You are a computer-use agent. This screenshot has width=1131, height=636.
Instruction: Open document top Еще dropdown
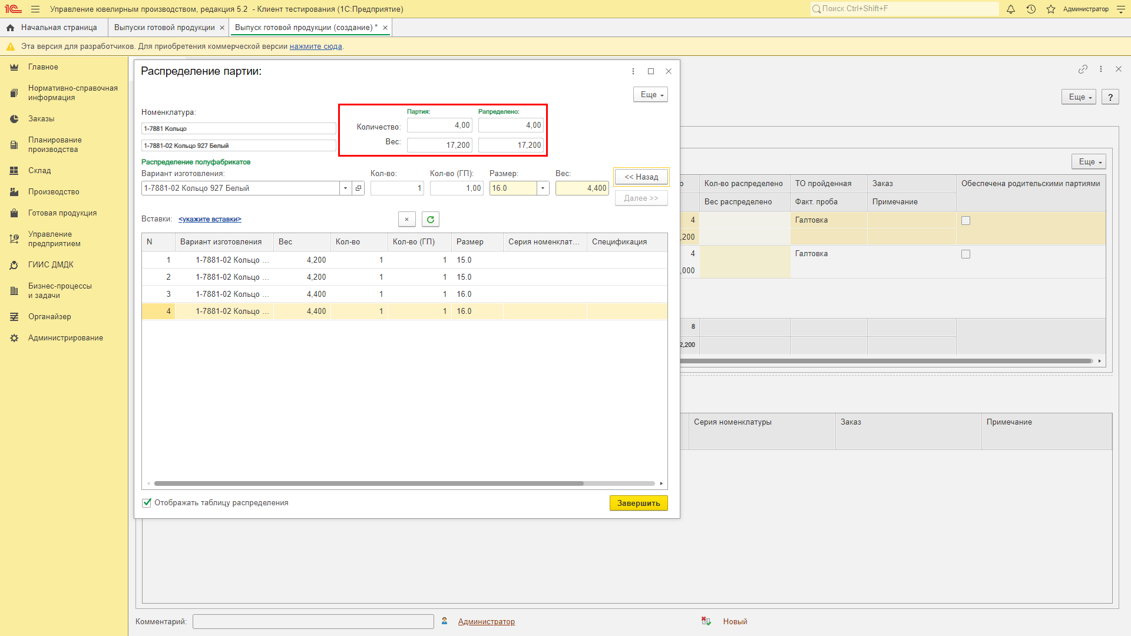pyautogui.click(x=1079, y=97)
